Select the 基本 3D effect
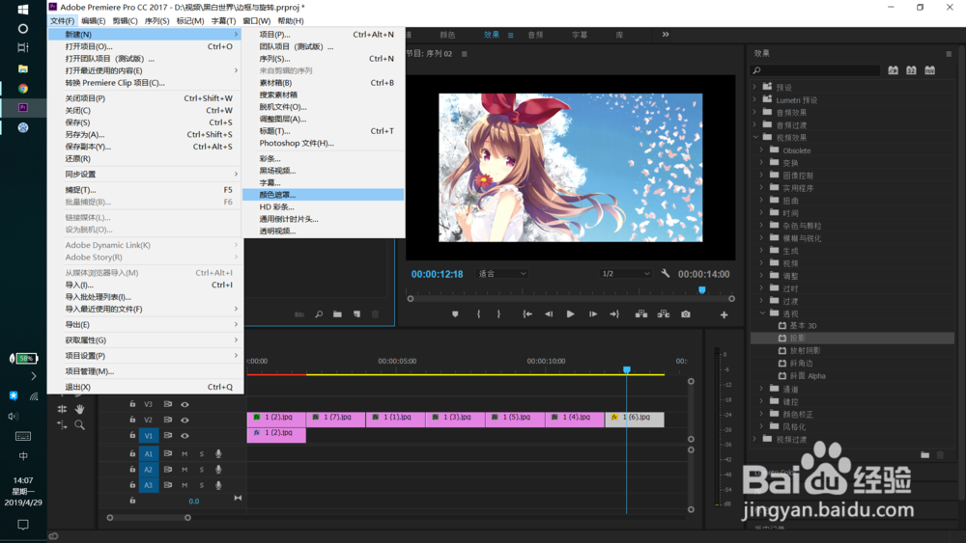966x543 pixels. (x=803, y=325)
